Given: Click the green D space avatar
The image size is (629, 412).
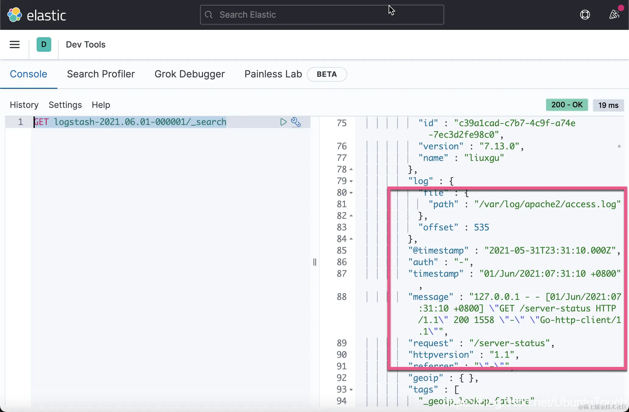Looking at the screenshot, I should pos(44,44).
